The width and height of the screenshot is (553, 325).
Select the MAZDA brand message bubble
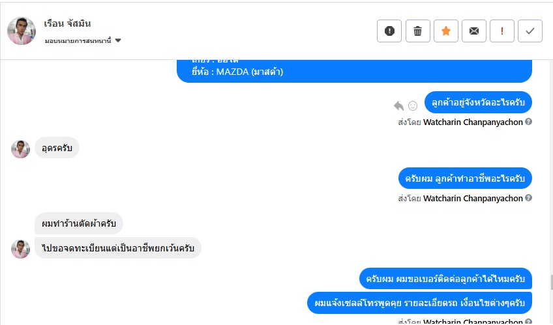354,72
